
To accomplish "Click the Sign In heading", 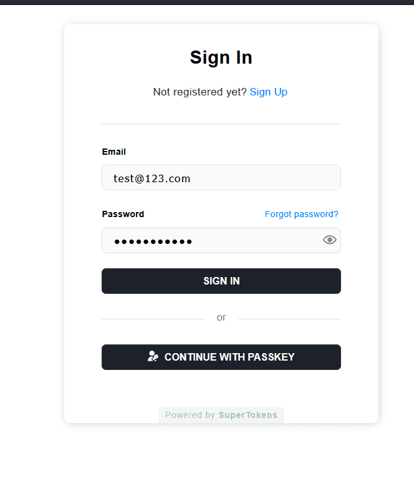I will point(221,57).
